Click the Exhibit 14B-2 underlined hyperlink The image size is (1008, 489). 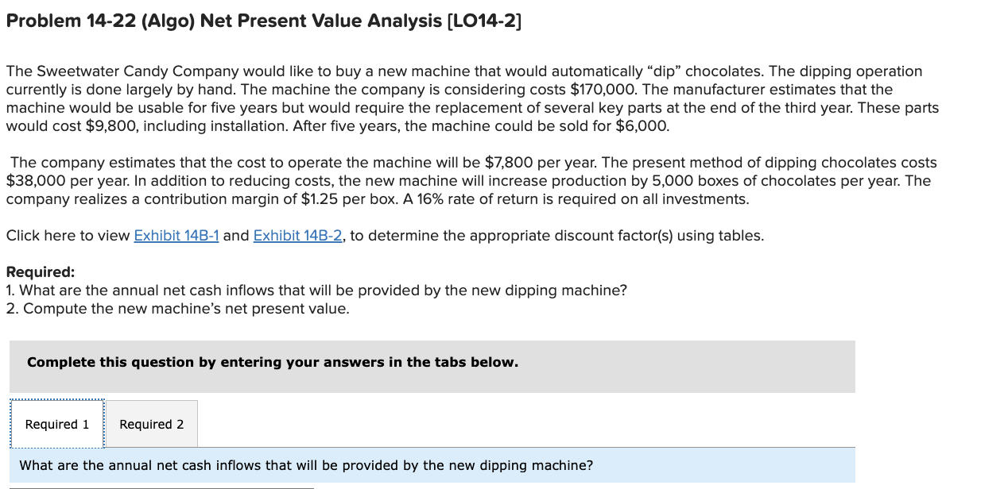[x=298, y=235]
